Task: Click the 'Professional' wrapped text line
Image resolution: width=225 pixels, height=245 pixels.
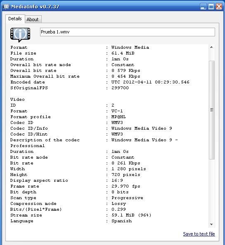Action: click(28, 145)
